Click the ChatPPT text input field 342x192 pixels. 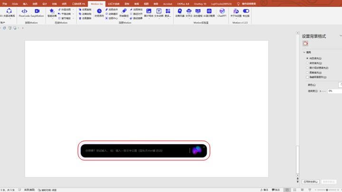136,150
